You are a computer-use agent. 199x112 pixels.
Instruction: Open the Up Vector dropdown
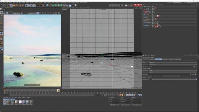[x=173, y=71]
